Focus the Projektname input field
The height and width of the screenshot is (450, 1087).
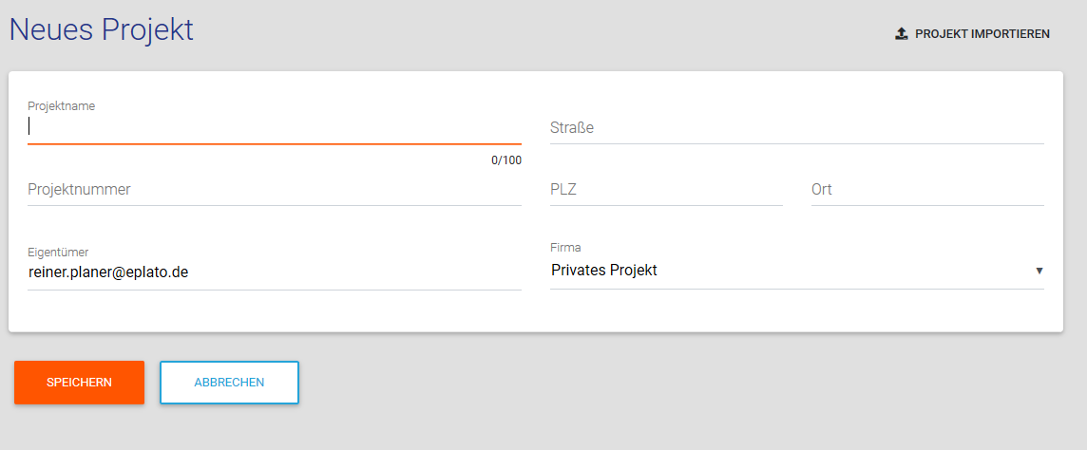[x=274, y=126]
